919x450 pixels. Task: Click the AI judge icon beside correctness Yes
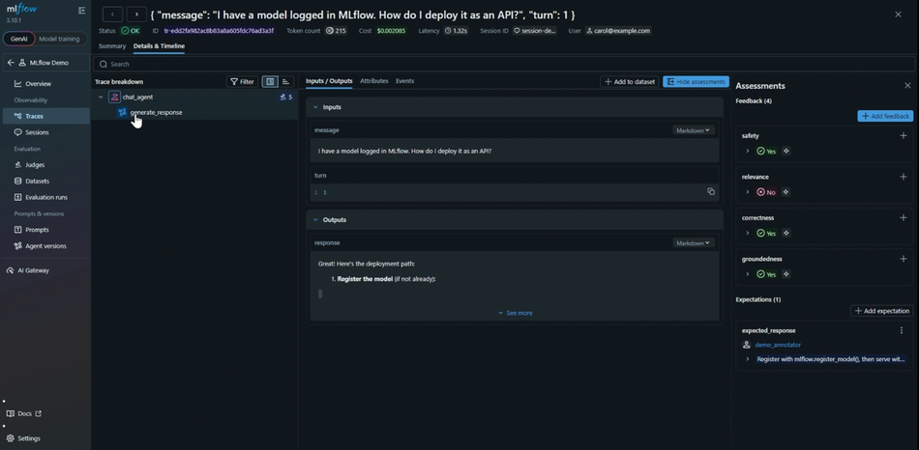click(786, 233)
